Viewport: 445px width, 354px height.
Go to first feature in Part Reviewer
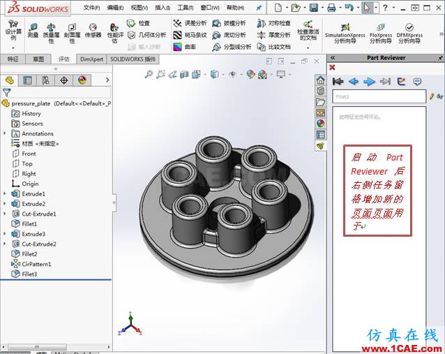coord(338,82)
